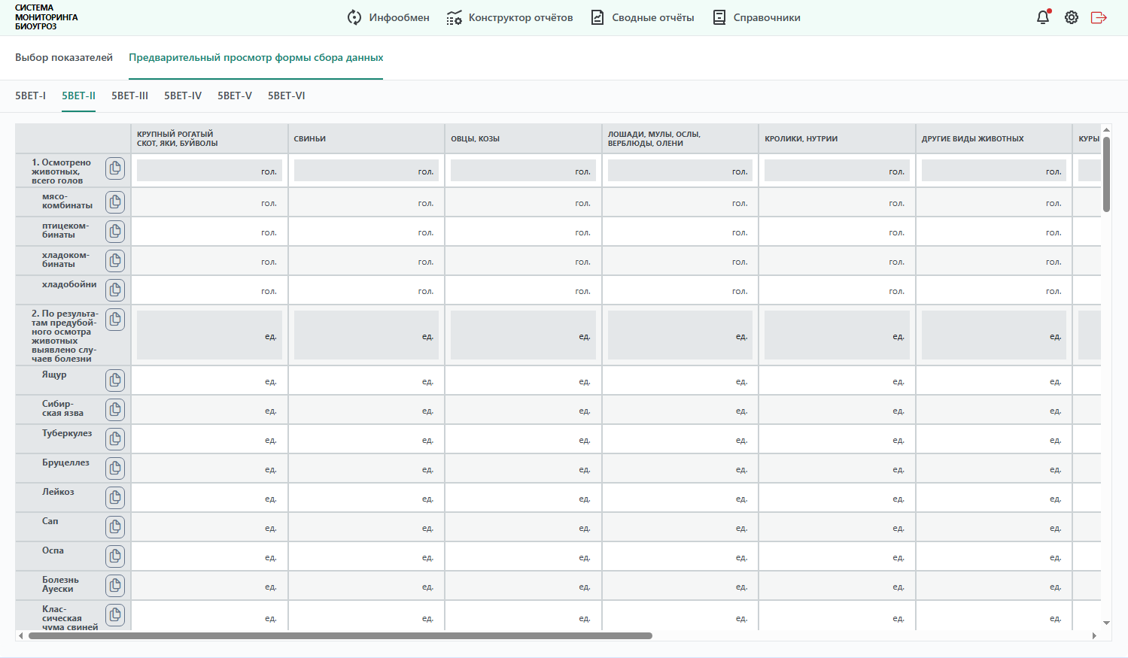Image resolution: width=1128 pixels, height=658 pixels.
Task: Switch to 5ВЕТ-V tab
Action: [x=235, y=96]
